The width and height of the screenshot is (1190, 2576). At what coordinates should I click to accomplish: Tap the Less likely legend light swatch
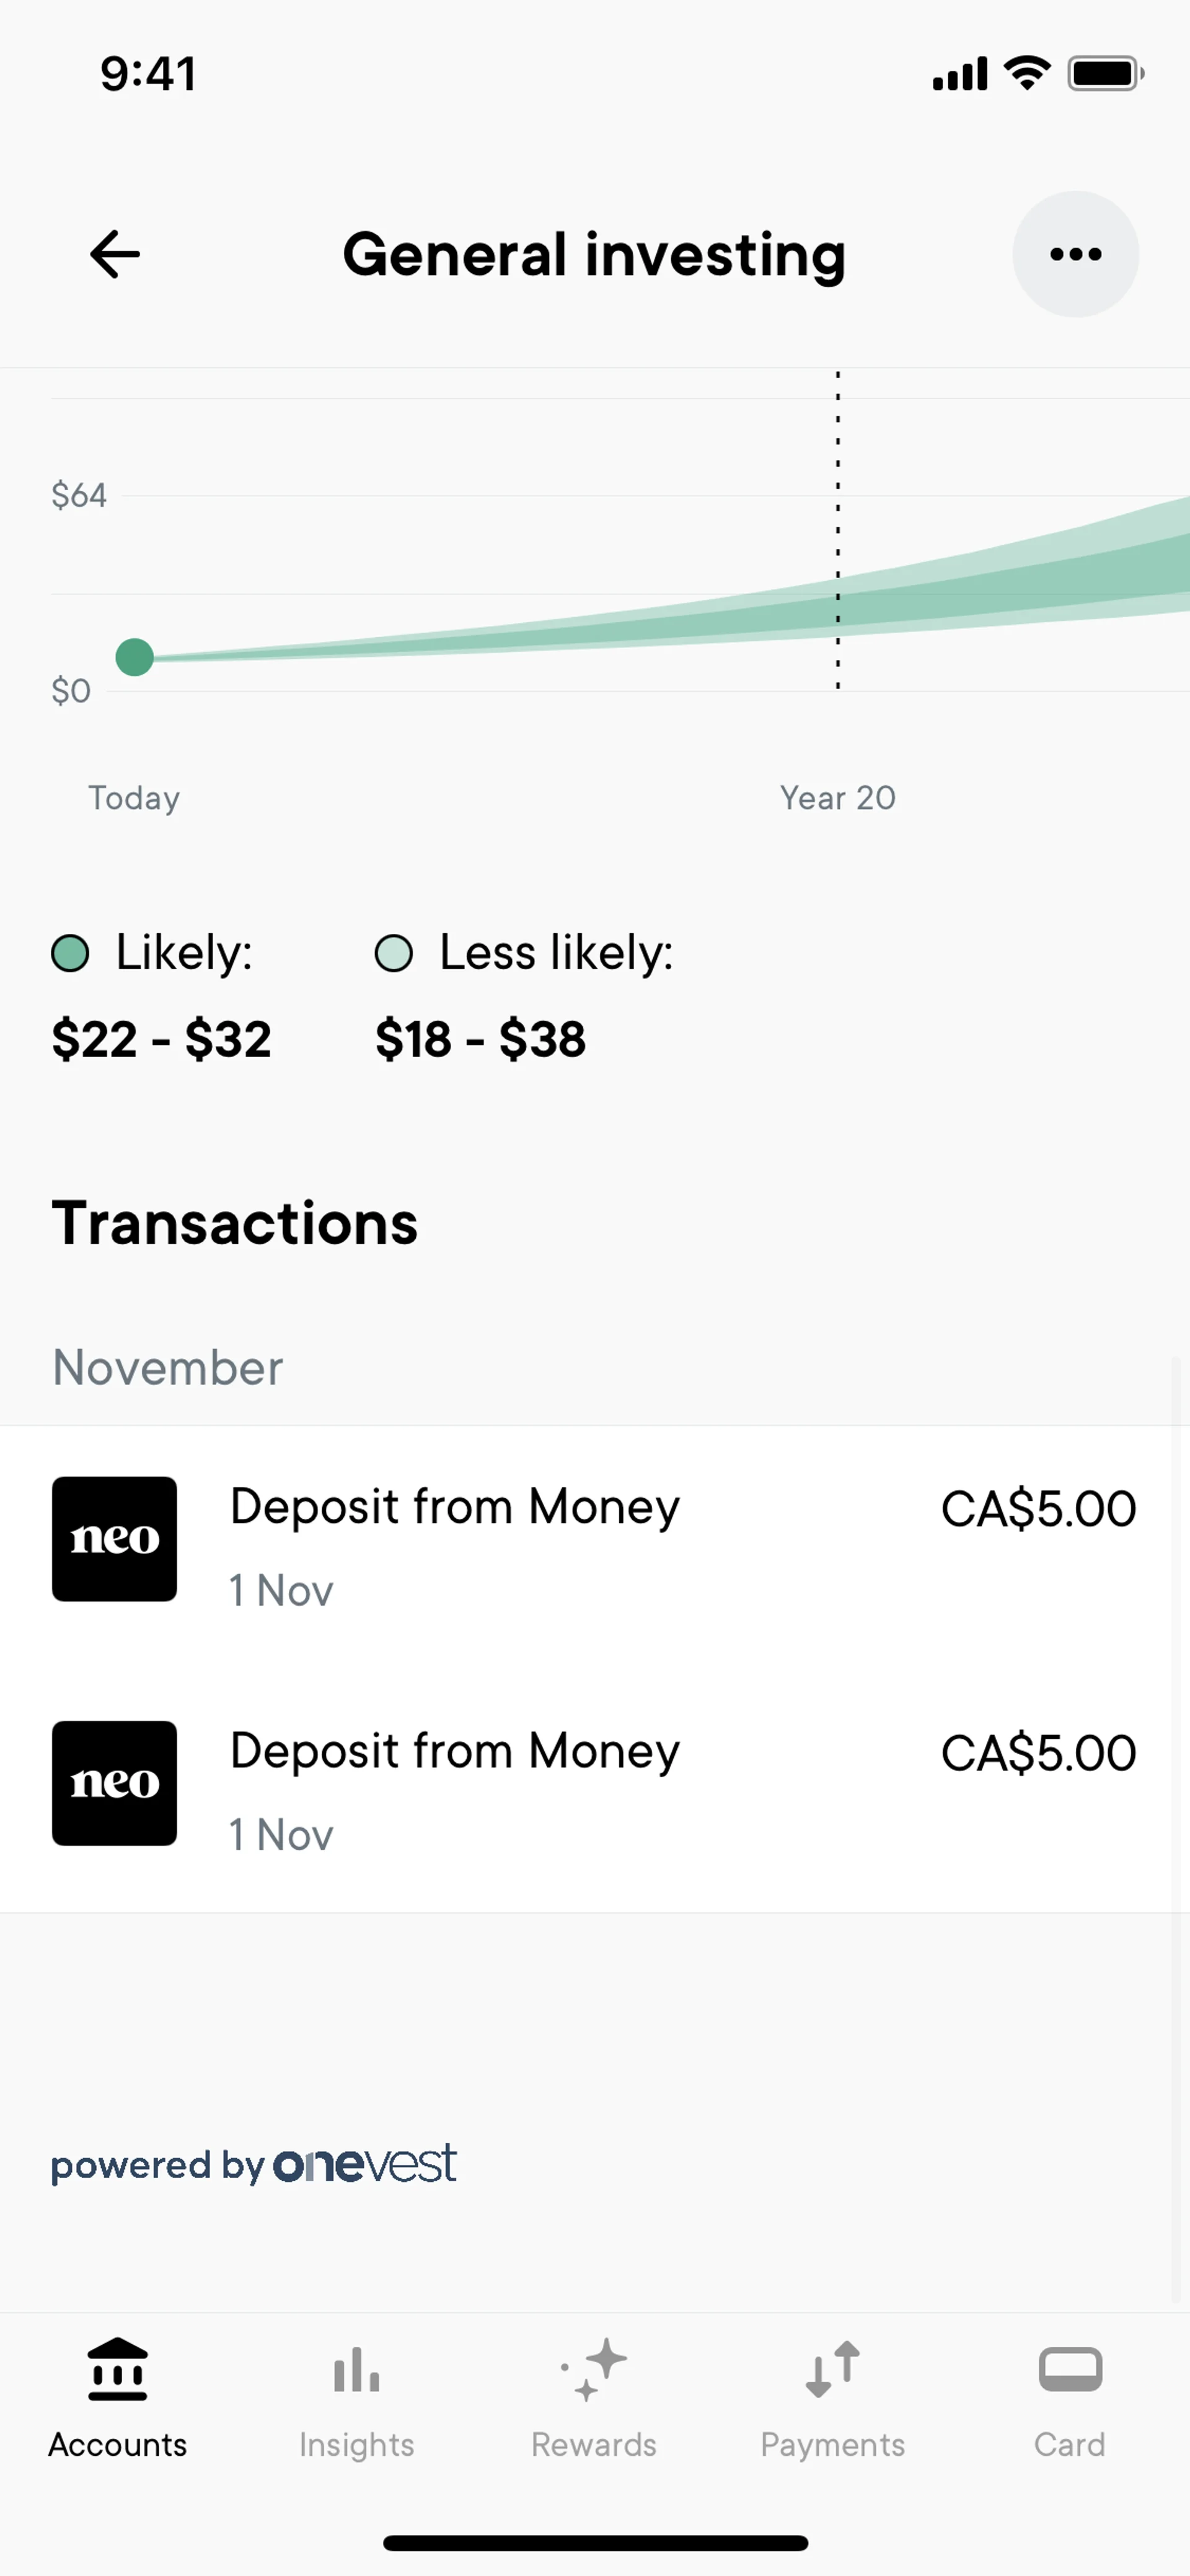point(393,953)
